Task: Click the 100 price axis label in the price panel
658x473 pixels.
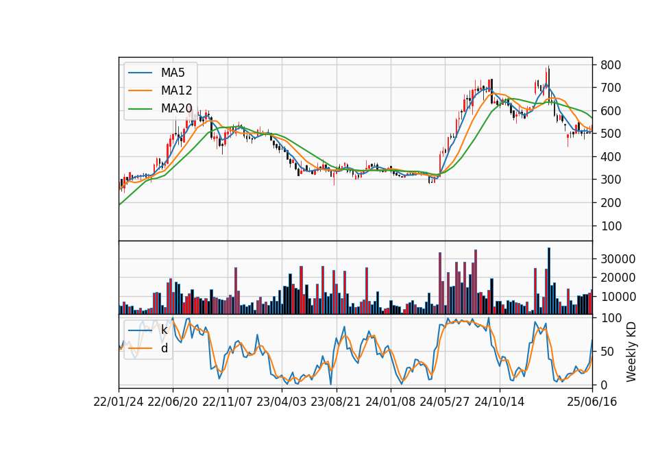Action: [611, 226]
